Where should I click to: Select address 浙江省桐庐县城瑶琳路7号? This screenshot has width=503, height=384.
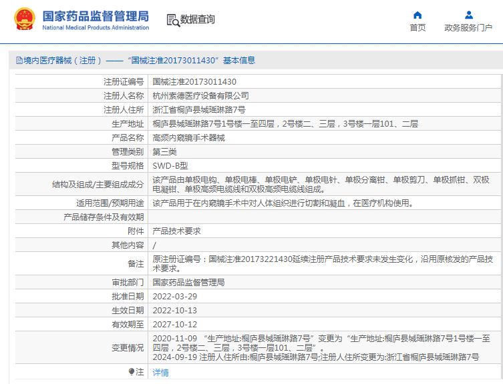click(199, 110)
